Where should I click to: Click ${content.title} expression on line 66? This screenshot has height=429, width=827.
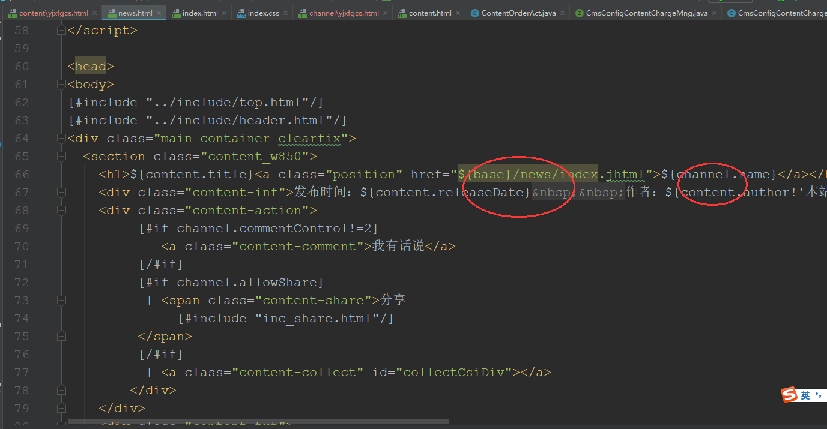coord(192,174)
